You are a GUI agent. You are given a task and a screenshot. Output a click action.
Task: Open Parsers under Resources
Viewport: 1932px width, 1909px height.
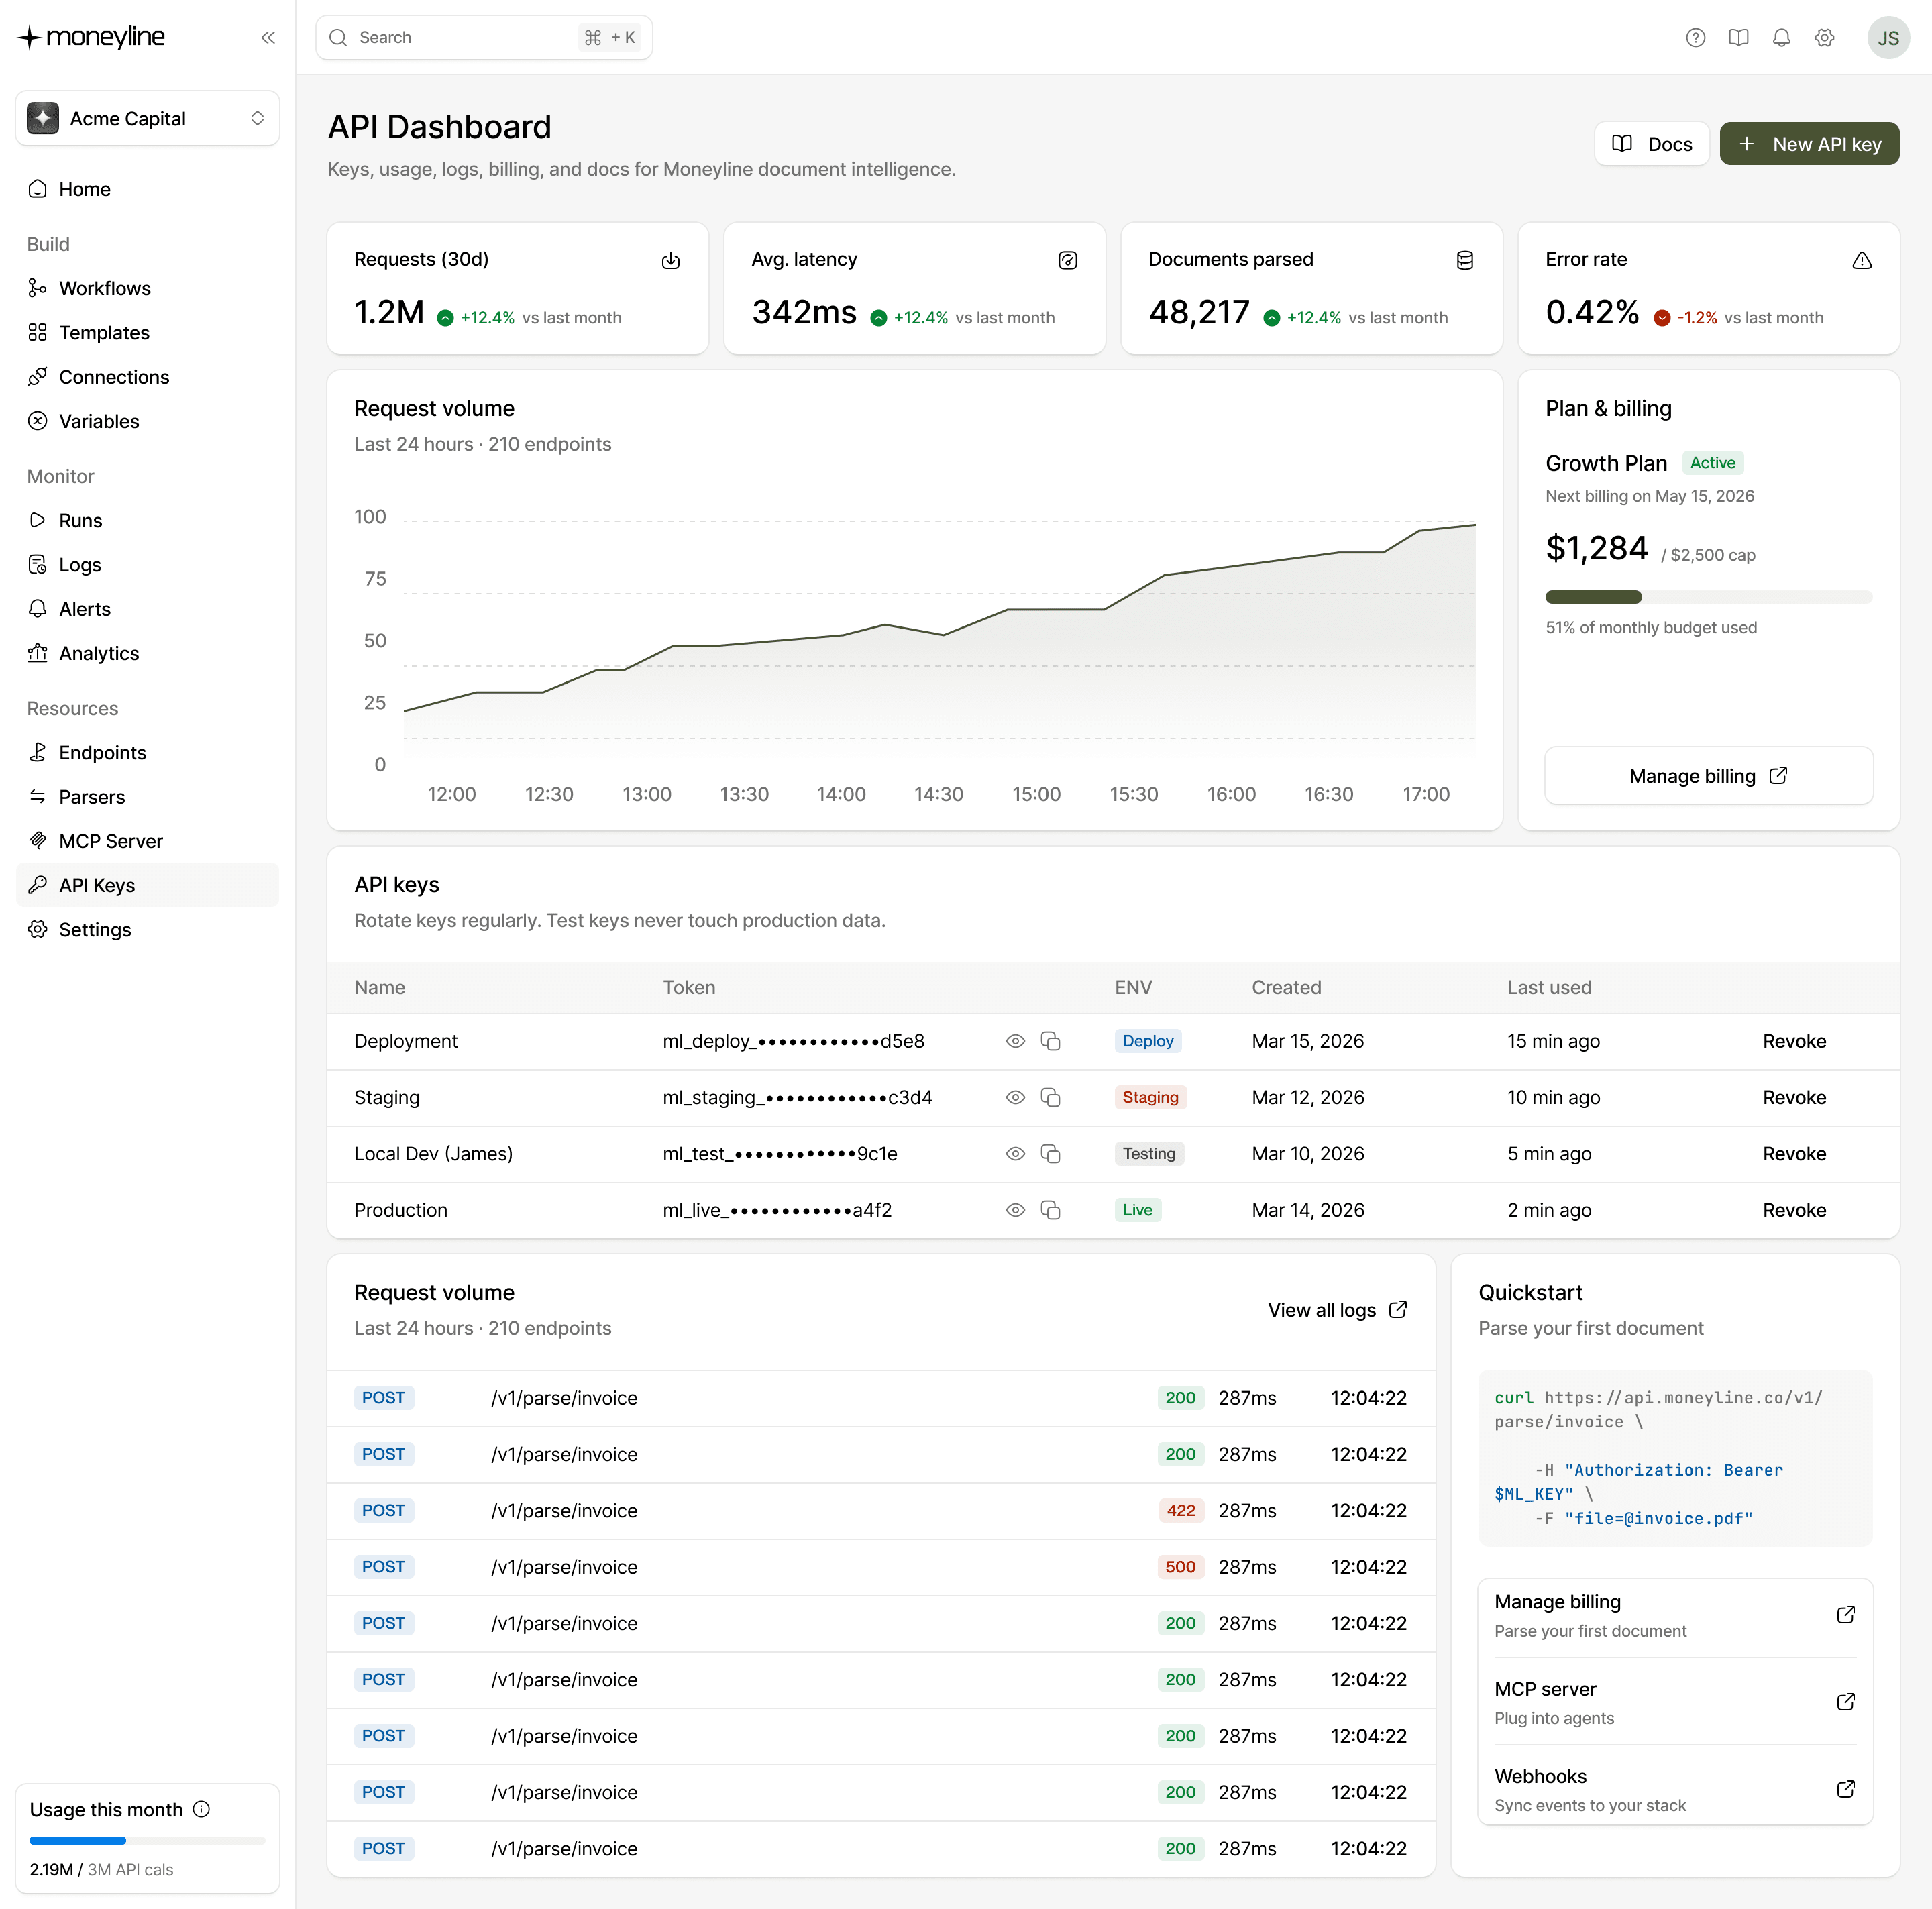147,796
